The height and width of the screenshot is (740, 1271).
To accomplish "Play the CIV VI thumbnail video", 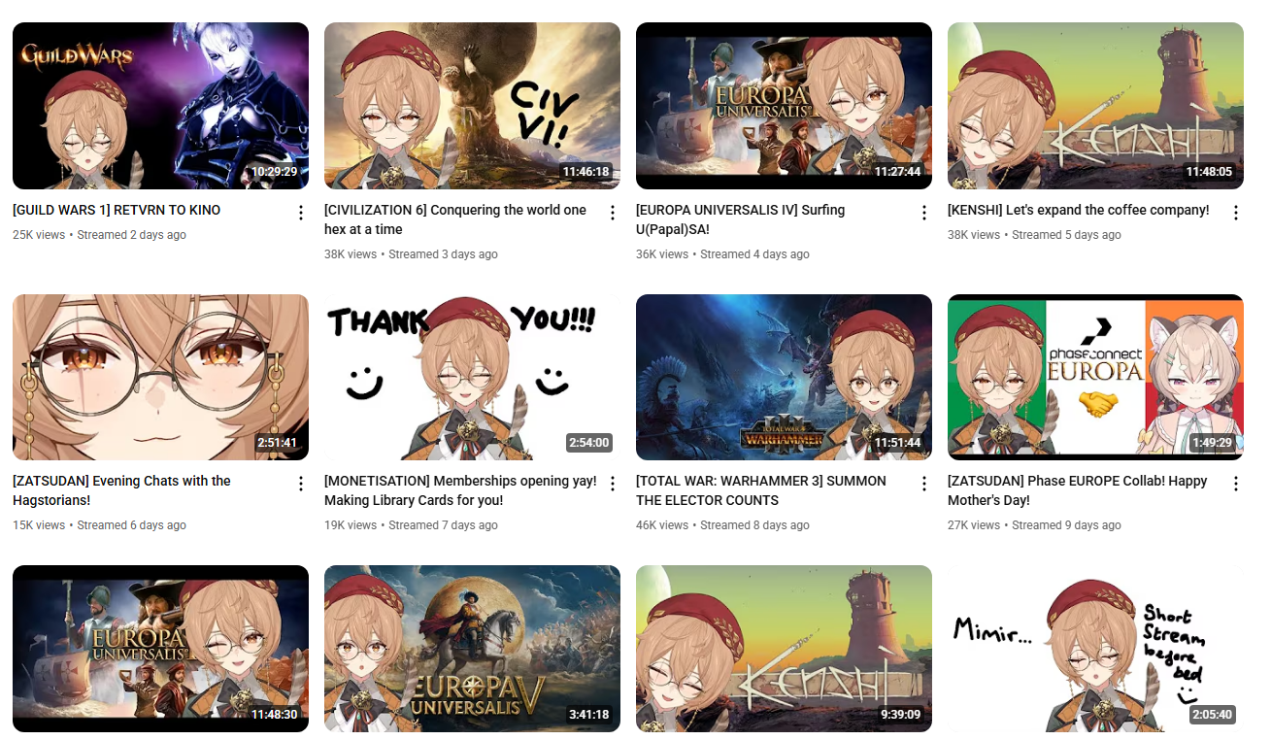I will click(x=472, y=106).
